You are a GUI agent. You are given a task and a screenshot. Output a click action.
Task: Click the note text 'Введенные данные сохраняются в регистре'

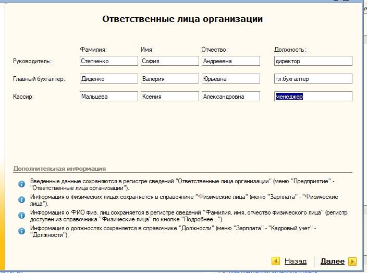182,184
